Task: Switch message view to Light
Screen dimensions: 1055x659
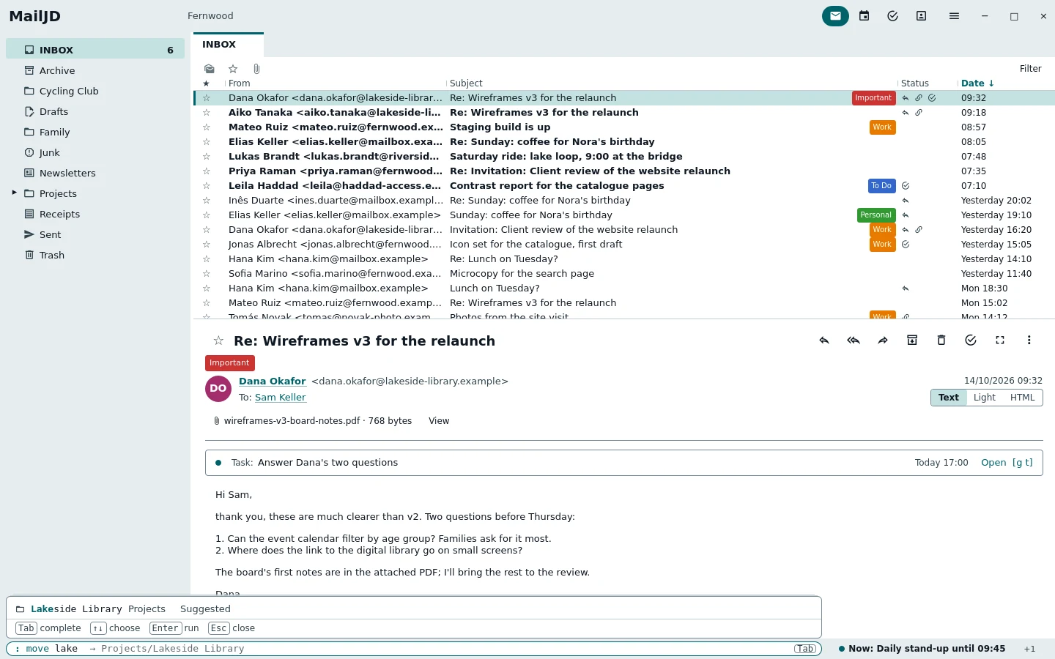Action: click(984, 398)
